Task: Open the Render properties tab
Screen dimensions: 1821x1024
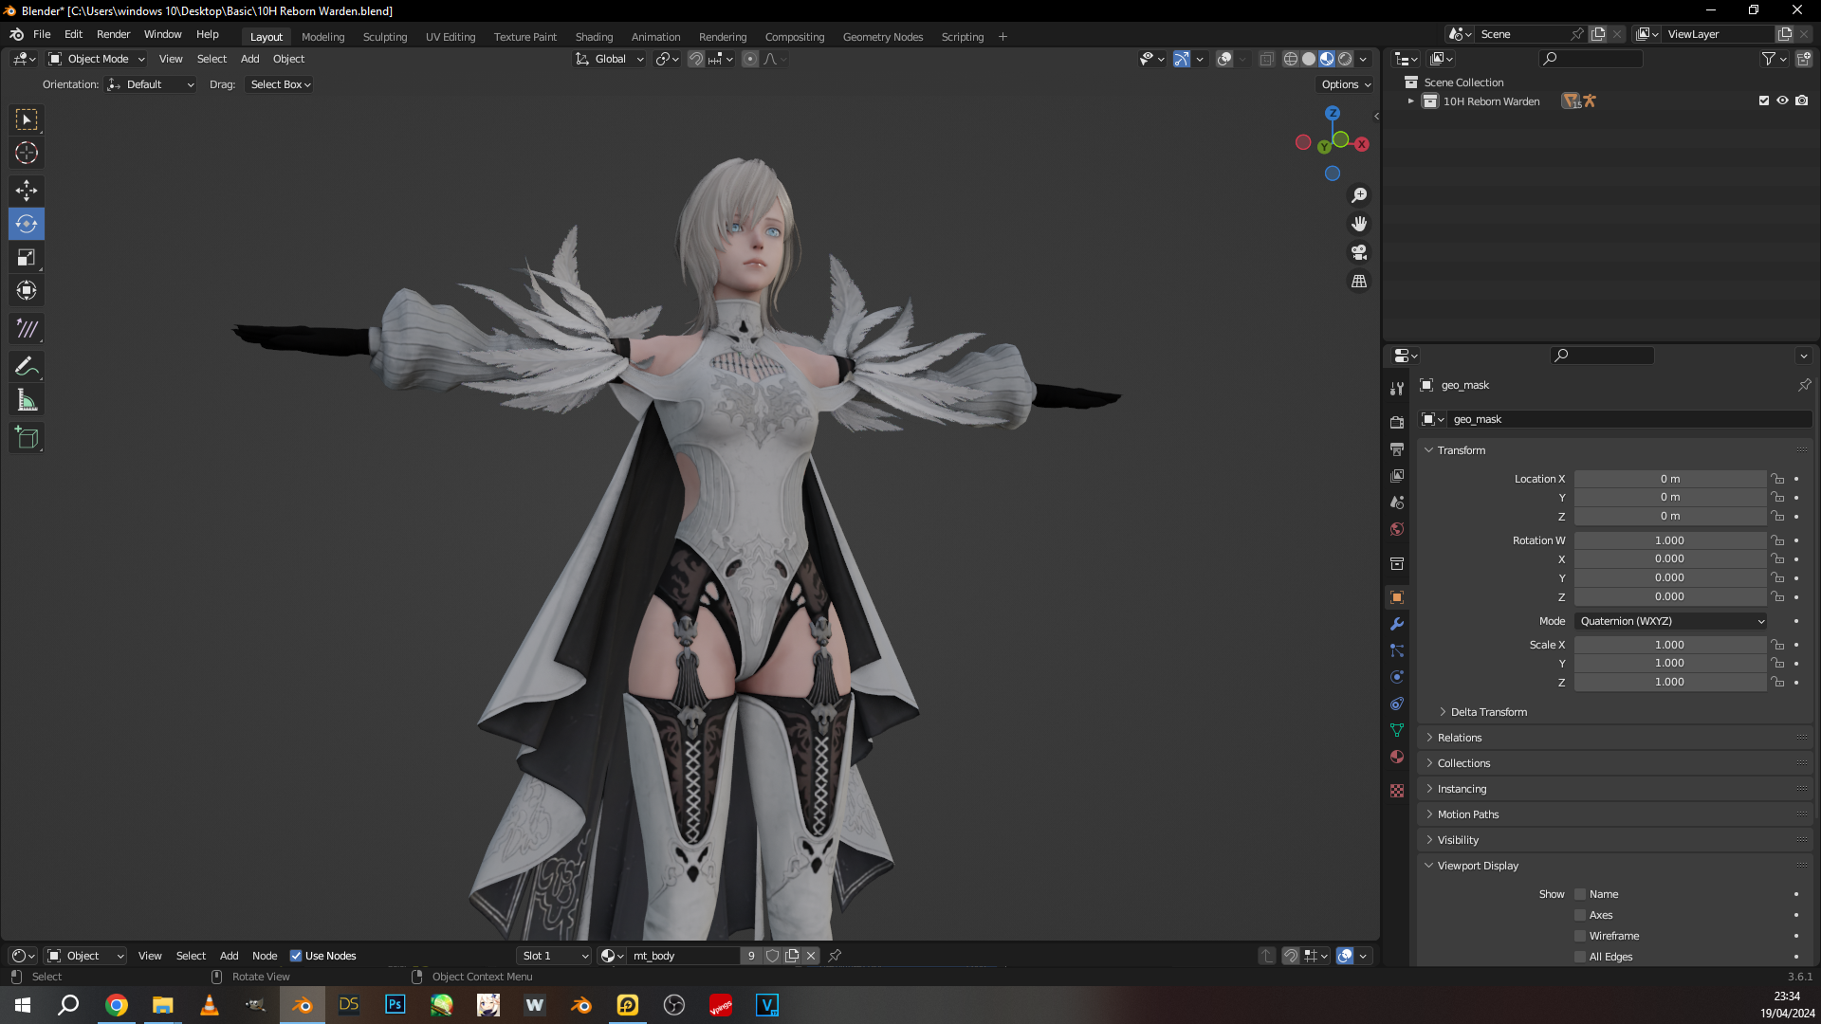Action: [x=1397, y=422]
